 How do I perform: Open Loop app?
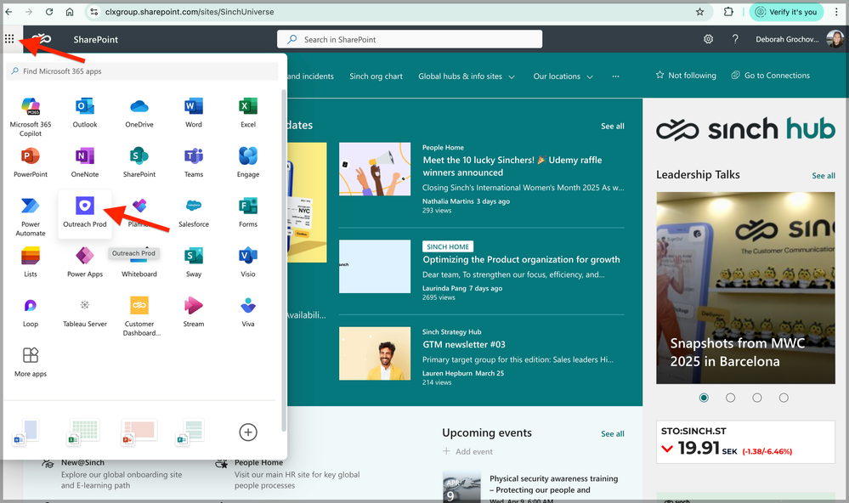point(31,312)
